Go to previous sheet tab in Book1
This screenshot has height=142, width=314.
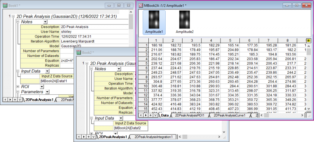[5, 99]
